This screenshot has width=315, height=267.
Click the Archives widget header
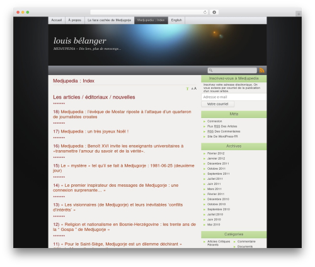234,146
